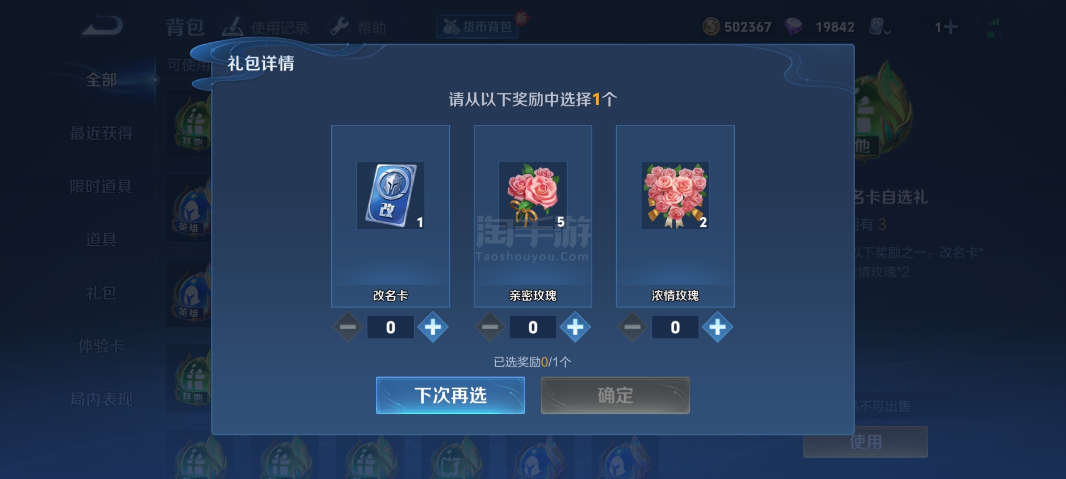Screen dimensions: 1066x479
Task: Open the 货币背包 currency bag
Action: click(x=477, y=27)
